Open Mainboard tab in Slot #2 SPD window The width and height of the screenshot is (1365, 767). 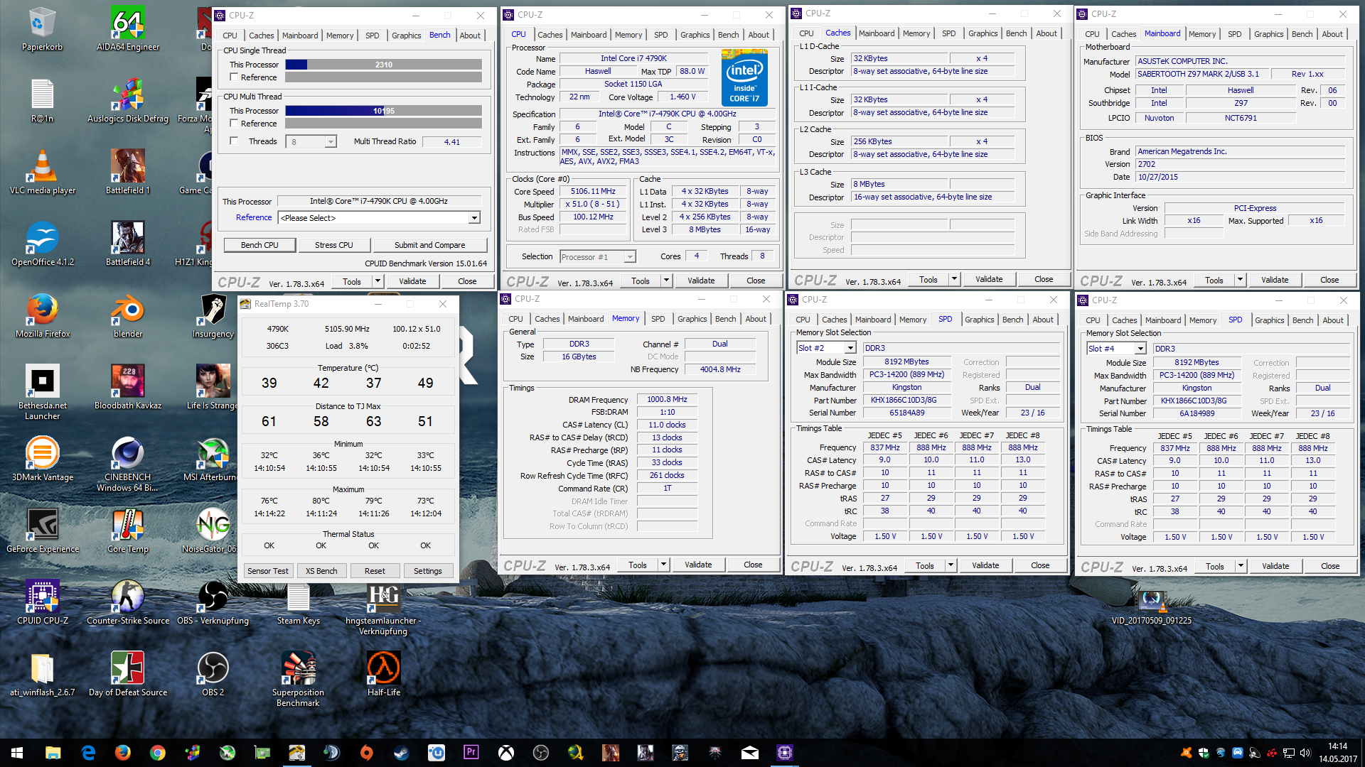tap(872, 320)
